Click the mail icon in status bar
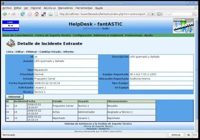The image size is (200, 140). (x=195, y=135)
